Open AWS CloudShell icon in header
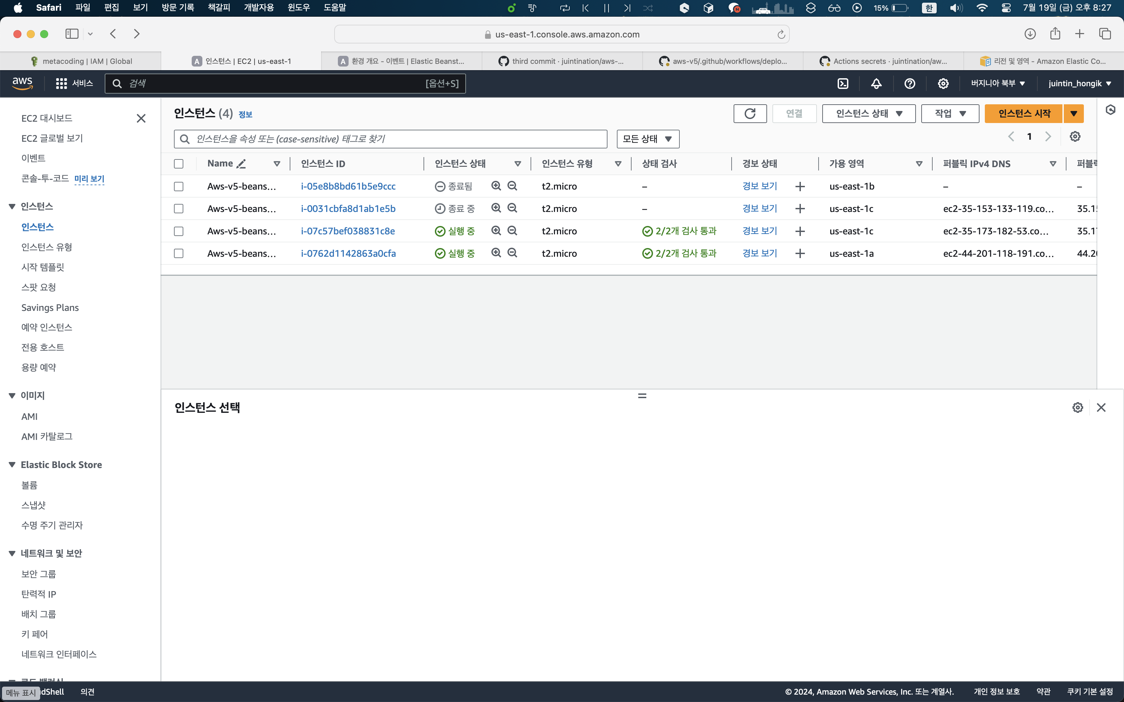This screenshot has height=702, width=1124. (843, 84)
